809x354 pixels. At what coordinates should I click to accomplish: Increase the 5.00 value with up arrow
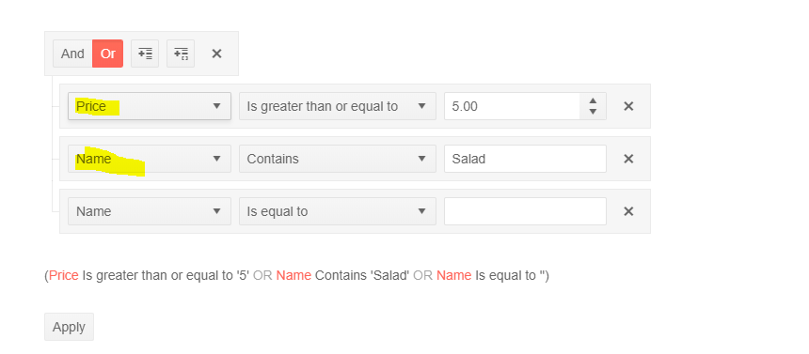pos(593,100)
